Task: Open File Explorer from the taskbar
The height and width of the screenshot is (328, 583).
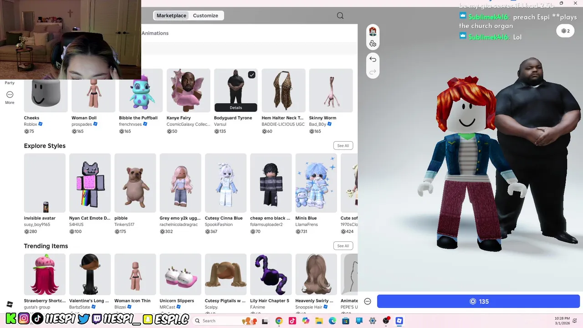Action: point(319,321)
